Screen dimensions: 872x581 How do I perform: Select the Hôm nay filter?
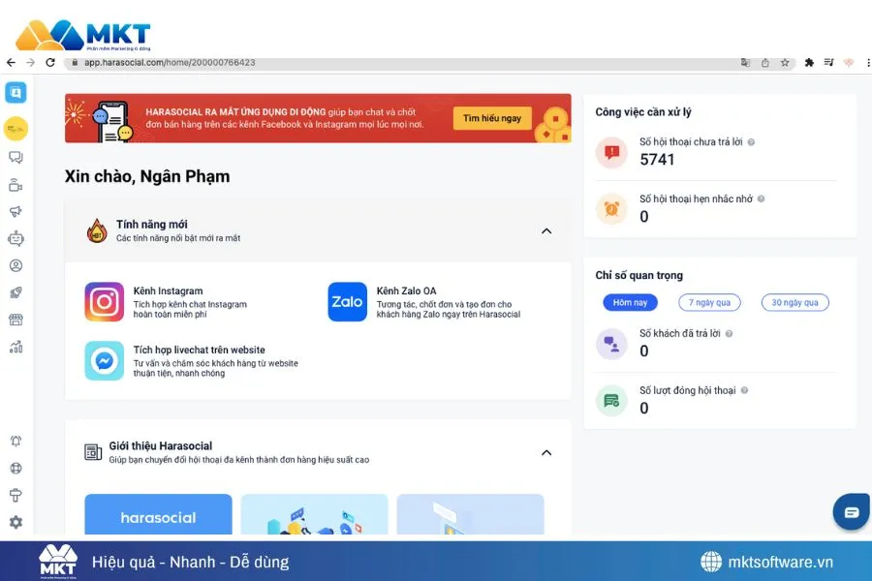630,302
